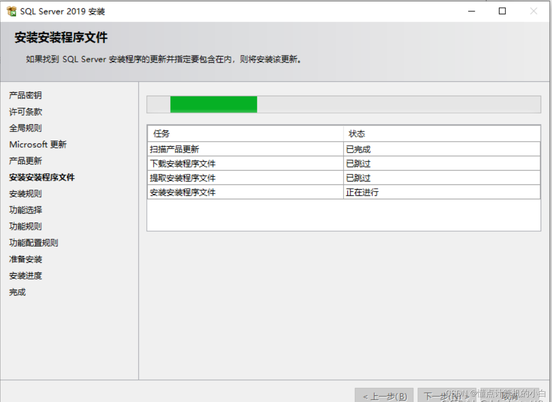Select the 安装安装程序文件 task cell in table
Image resolution: width=552 pixels, height=402 pixels.
(246, 192)
